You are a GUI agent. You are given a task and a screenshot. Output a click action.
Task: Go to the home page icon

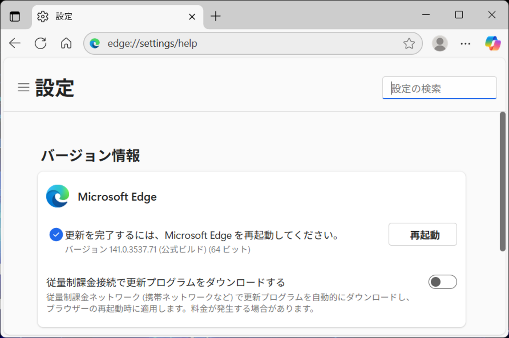[x=66, y=43]
